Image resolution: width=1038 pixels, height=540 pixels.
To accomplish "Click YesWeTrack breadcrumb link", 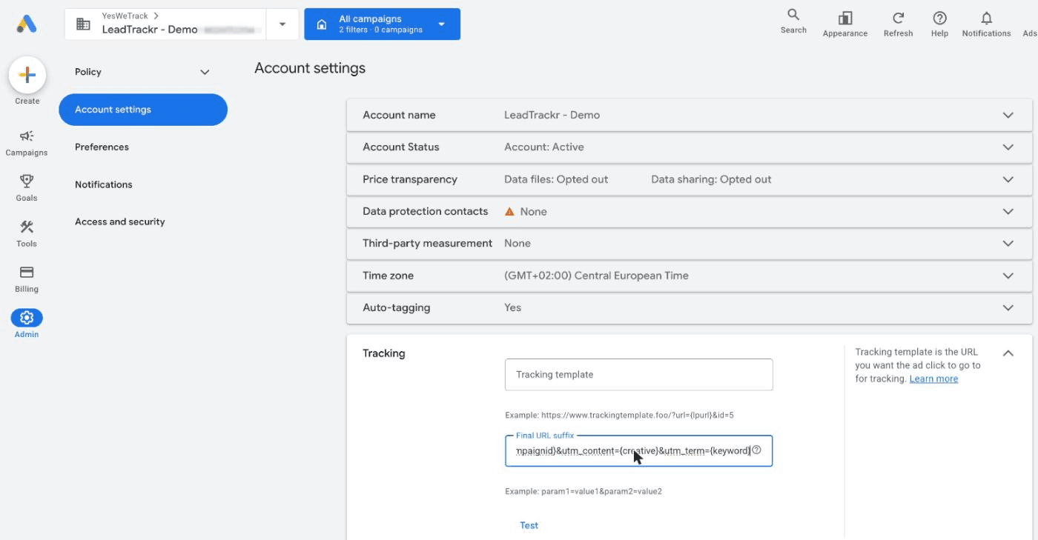I will click(125, 15).
